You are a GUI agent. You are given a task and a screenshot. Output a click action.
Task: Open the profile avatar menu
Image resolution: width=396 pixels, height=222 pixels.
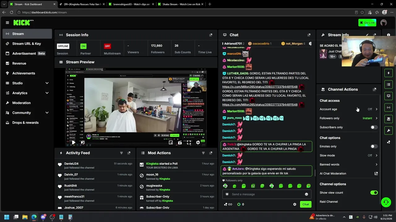click(x=384, y=23)
